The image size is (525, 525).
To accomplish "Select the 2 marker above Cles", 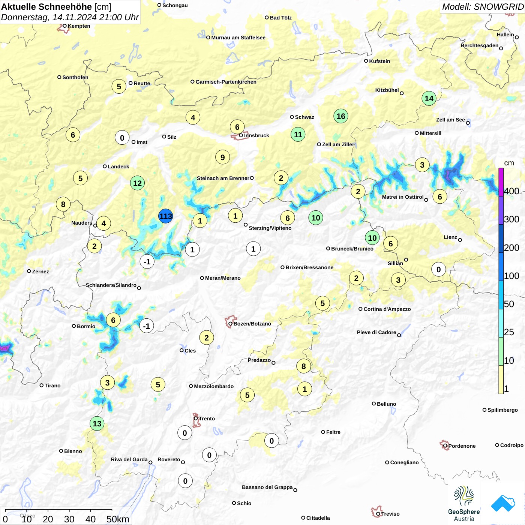I will 207,338.
